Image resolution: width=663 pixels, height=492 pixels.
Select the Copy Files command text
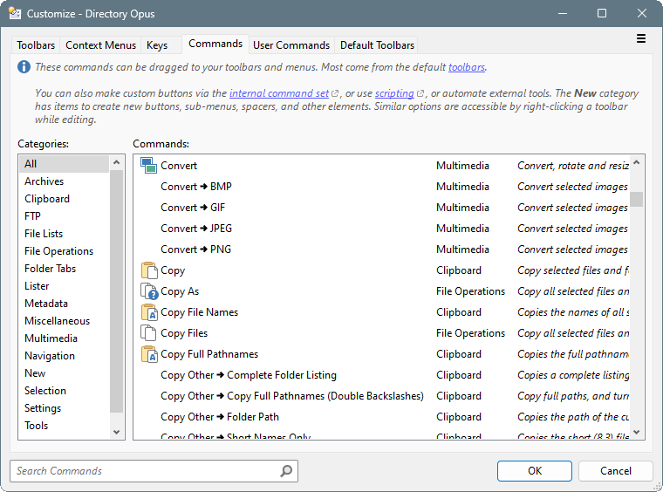click(x=184, y=333)
